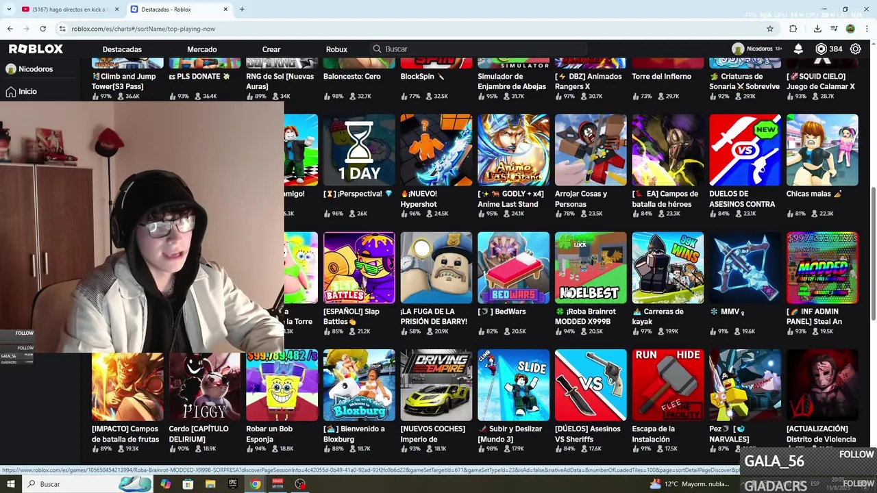Go back with browser back arrow
Screen dimensions: 877x493
(x=10, y=29)
